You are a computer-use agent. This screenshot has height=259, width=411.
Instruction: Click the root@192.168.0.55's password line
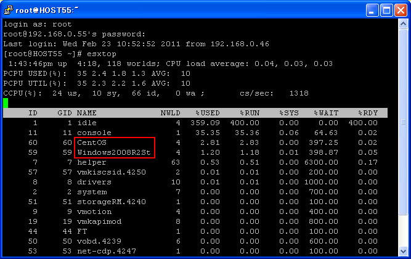[x=74, y=34]
